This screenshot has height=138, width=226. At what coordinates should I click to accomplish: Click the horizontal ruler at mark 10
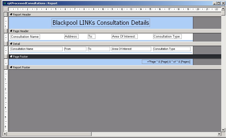(x=103, y=9)
